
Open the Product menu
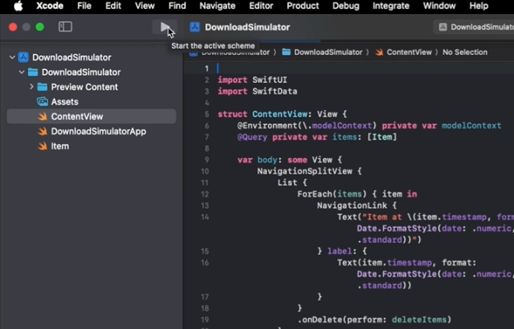click(303, 6)
